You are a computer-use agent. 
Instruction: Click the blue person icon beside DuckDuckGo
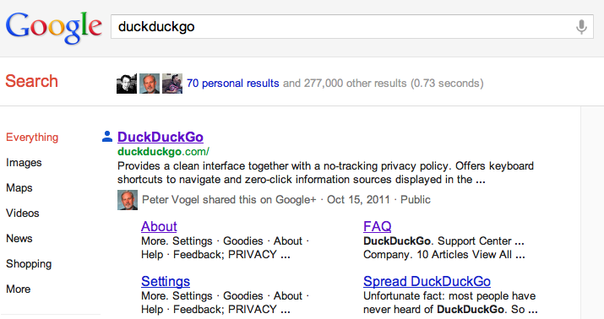point(107,137)
